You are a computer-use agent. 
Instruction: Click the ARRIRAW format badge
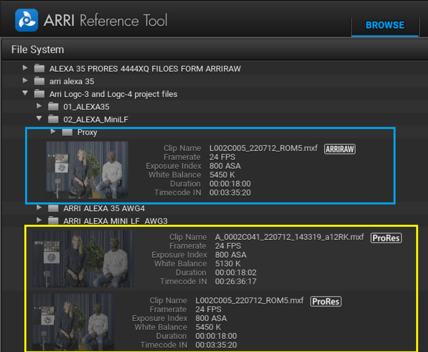coord(340,149)
